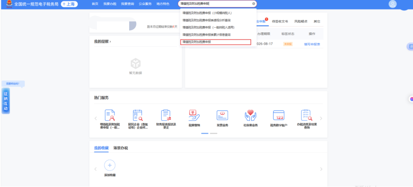The height and width of the screenshot is (187, 413).
Task: Click the 未申报 status tag
Action: pos(288,44)
